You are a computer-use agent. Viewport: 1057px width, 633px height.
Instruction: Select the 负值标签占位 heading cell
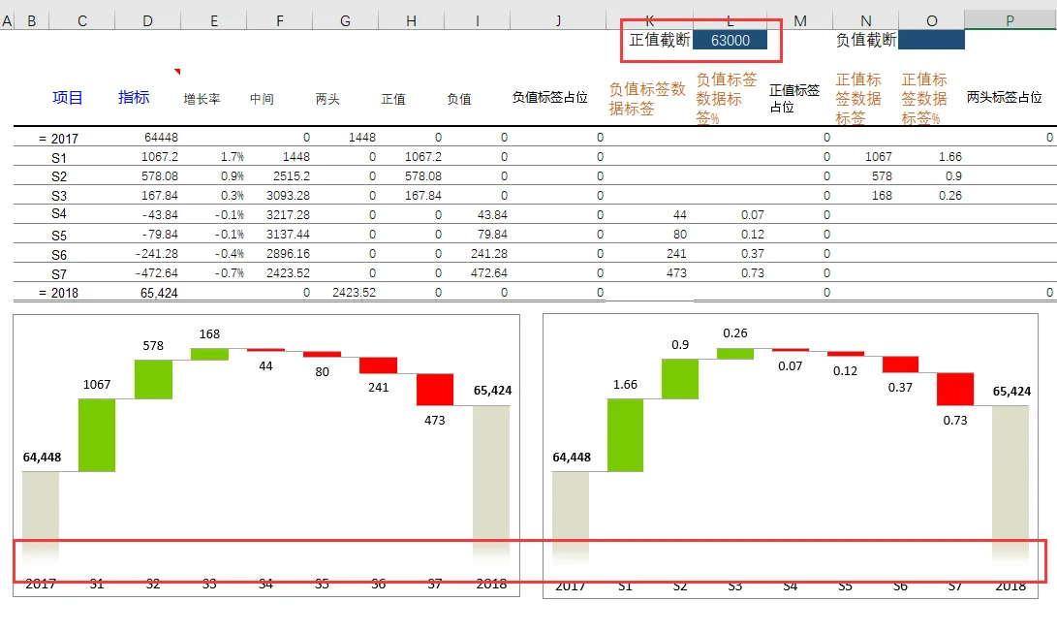(x=549, y=98)
